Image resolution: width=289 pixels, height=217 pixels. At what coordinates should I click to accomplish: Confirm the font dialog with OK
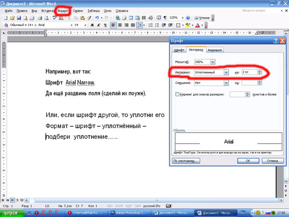[x=248, y=161]
